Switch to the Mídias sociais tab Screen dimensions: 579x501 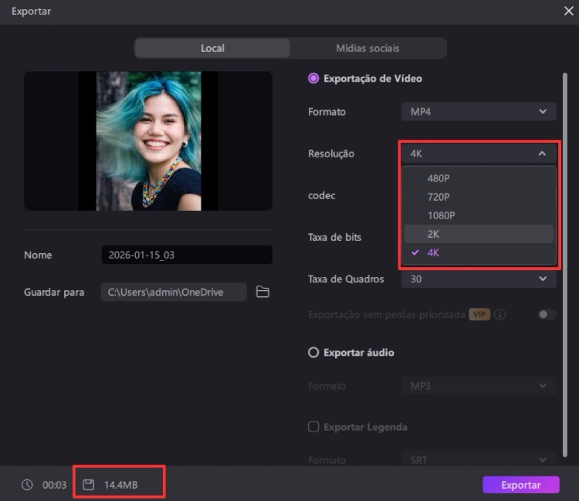(x=367, y=48)
